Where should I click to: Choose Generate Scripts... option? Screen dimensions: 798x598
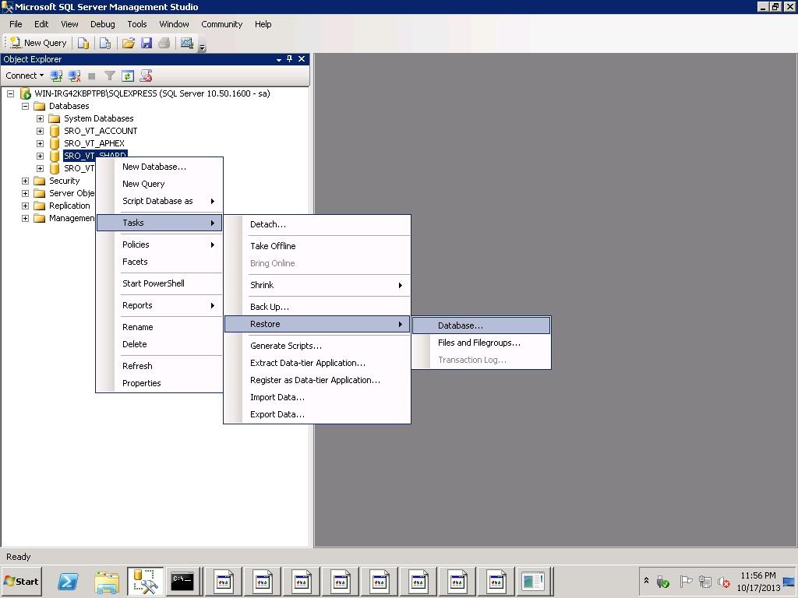[x=317, y=346]
